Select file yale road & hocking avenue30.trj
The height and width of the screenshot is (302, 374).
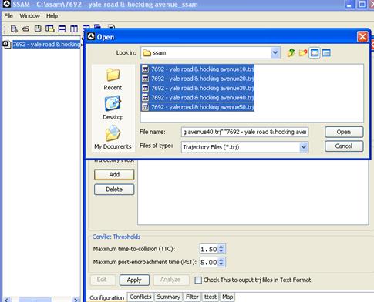click(x=197, y=88)
